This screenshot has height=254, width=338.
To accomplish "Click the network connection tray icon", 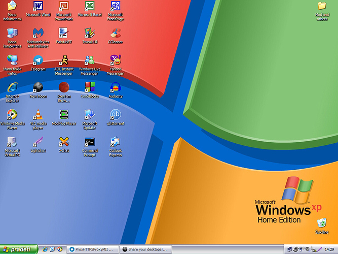I will tap(290, 249).
